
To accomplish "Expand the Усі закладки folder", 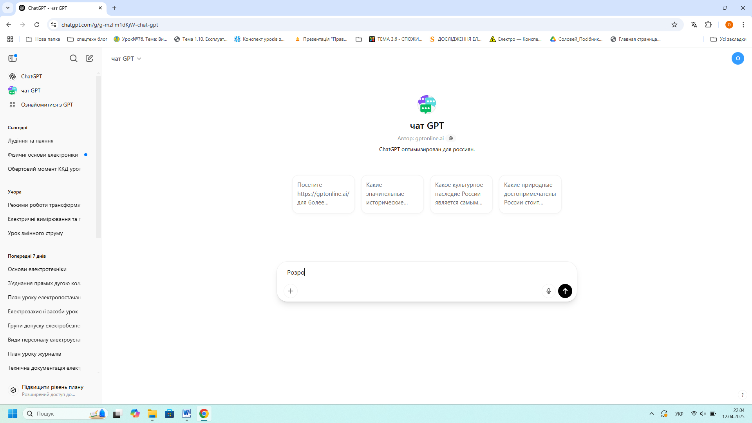I will coord(728,39).
